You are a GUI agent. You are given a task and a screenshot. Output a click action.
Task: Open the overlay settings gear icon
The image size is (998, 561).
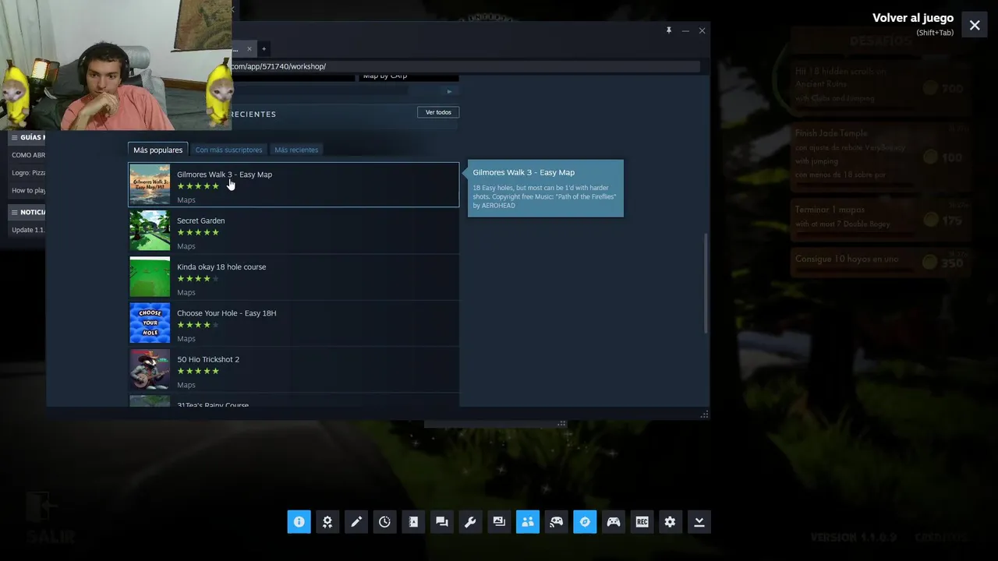[671, 522]
